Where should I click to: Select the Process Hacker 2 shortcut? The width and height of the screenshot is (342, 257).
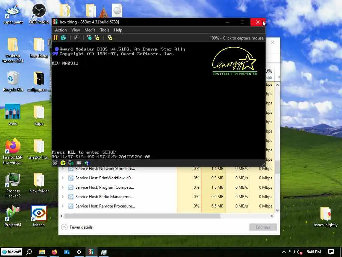(13, 185)
